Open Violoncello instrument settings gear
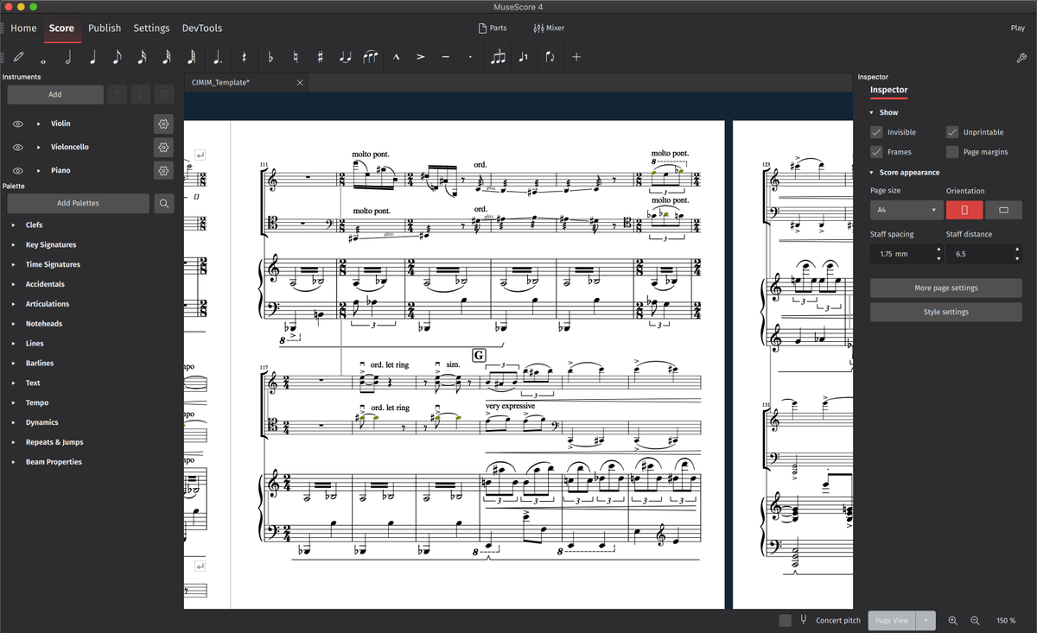Screen dimensions: 1037x633 coord(163,147)
